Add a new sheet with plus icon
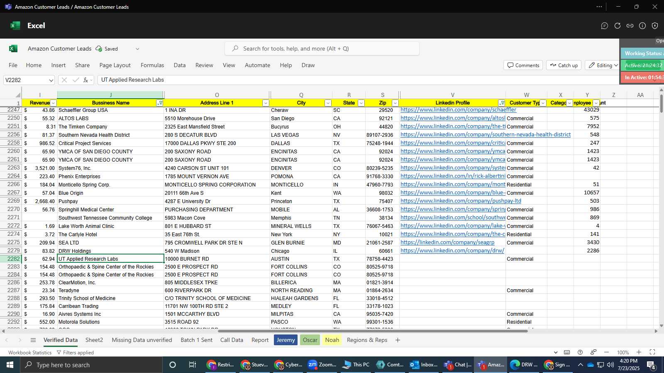The height and width of the screenshot is (373, 664). tap(398, 340)
